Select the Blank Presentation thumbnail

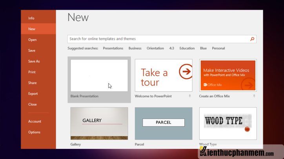[99, 75]
